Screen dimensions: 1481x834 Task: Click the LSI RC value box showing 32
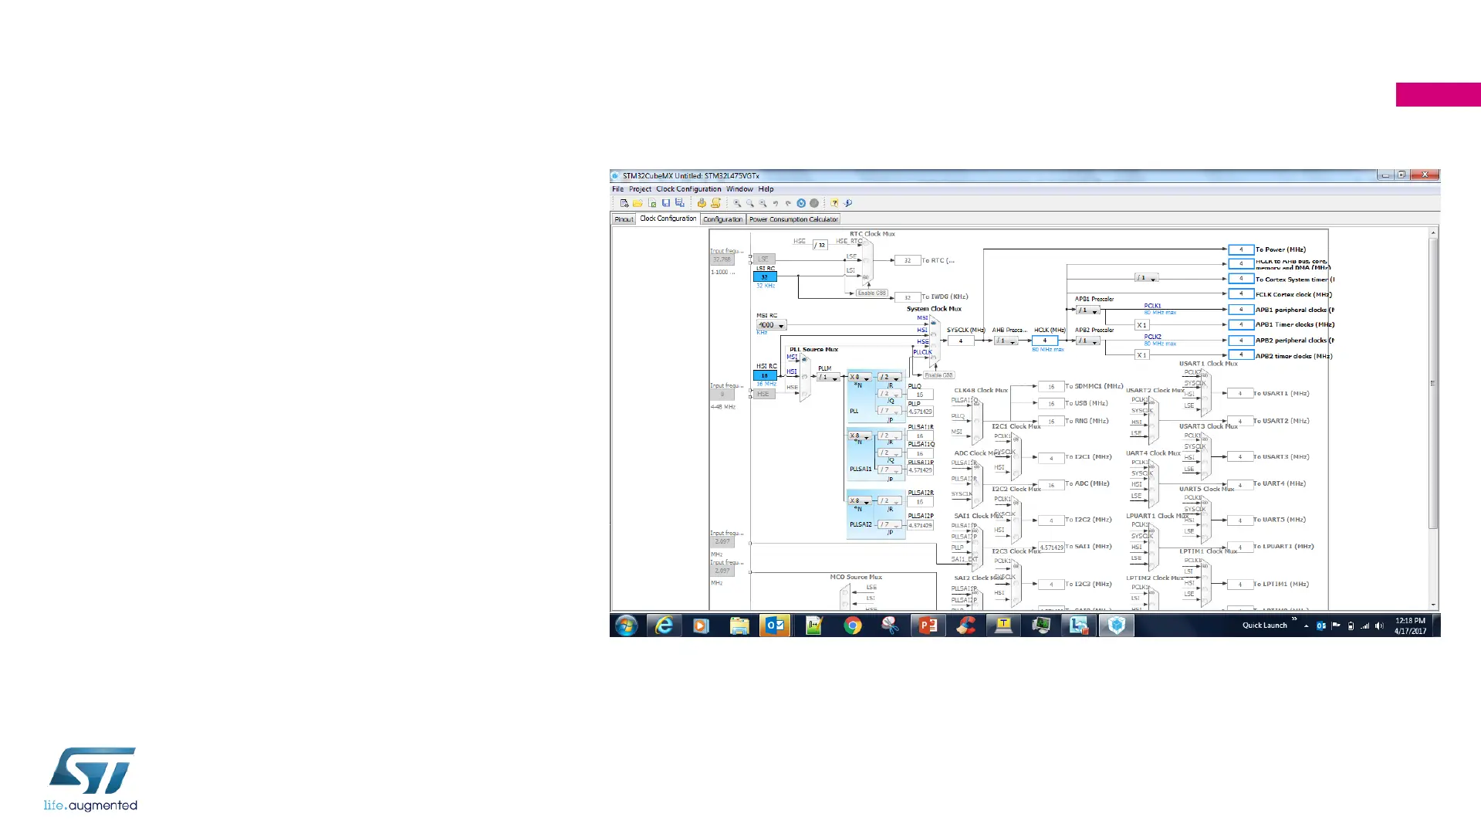(765, 276)
